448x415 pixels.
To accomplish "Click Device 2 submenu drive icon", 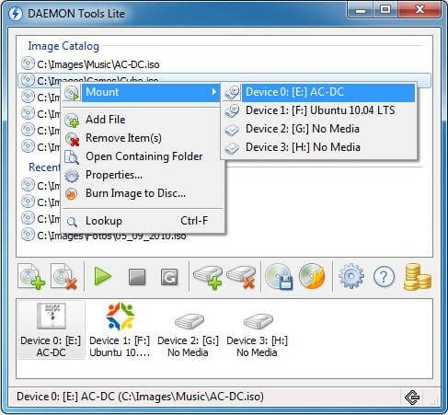I will click(232, 130).
